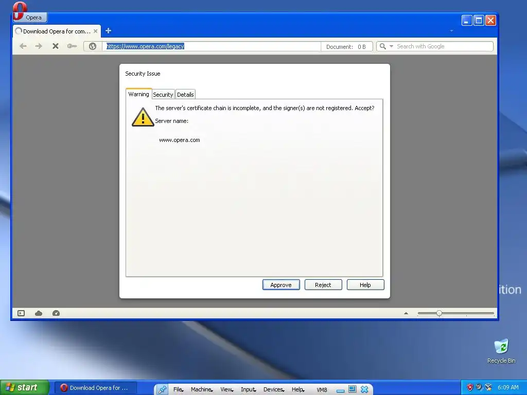Open the VirtualBox Input menu
The width and height of the screenshot is (527, 395).
click(249, 389)
